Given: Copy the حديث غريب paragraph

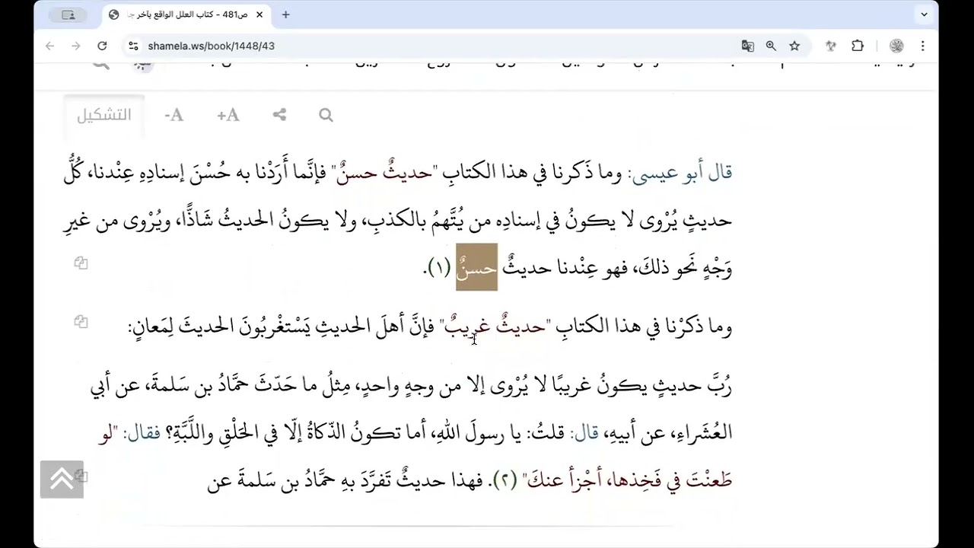Looking at the screenshot, I should pos(81,322).
